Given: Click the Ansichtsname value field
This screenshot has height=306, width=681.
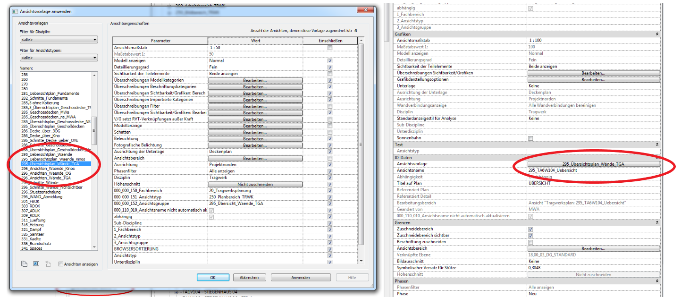Looking at the screenshot, I should [x=593, y=170].
